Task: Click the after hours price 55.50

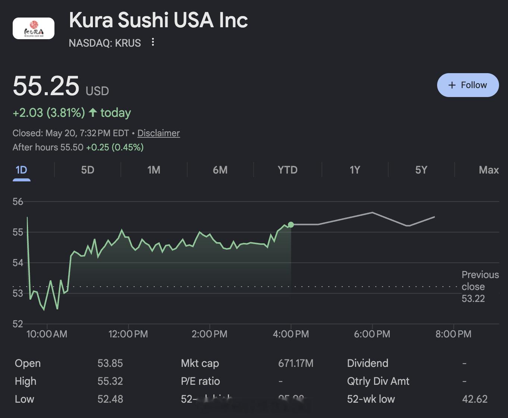Action: click(x=72, y=147)
